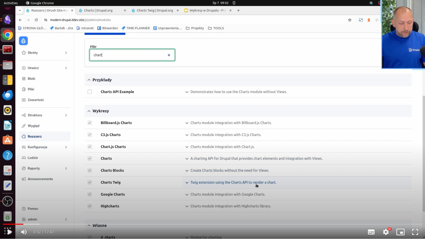Enter fullscreen video mode
The width and height of the screenshot is (425, 239).
[415, 232]
